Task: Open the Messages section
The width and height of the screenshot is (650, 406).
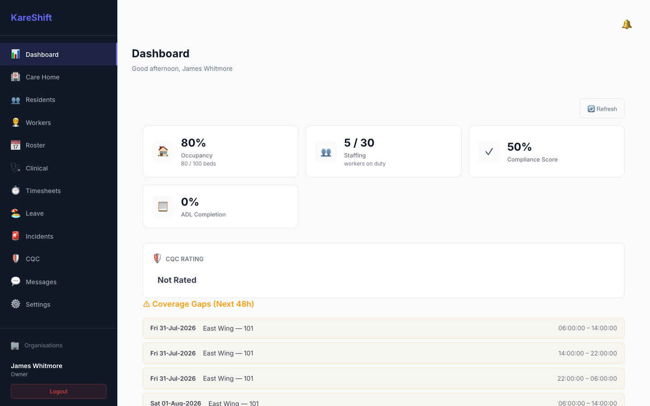Action: [x=59, y=281]
